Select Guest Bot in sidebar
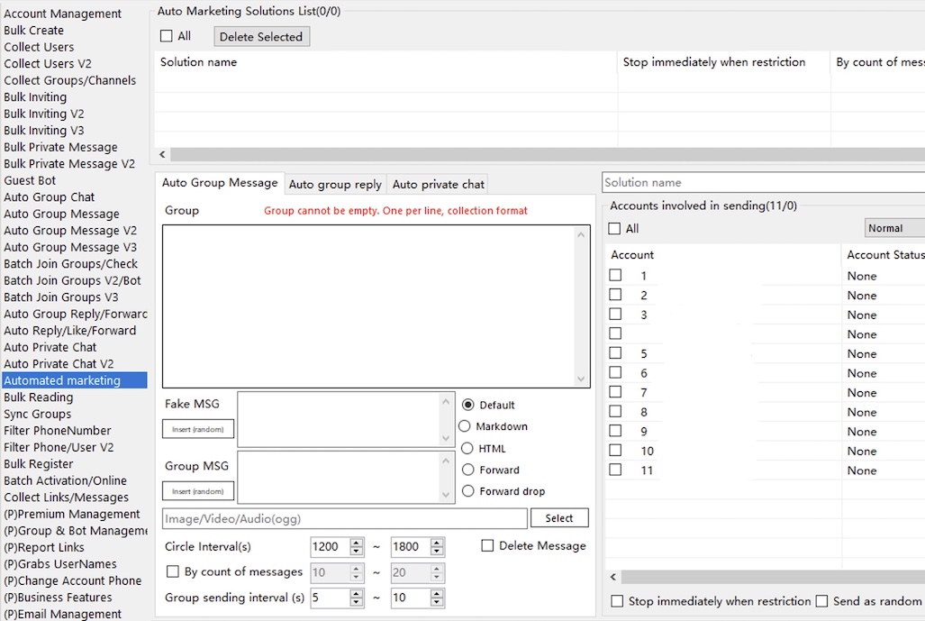Image resolution: width=925 pixels, height=621 pixels. [x=30, y=180]
